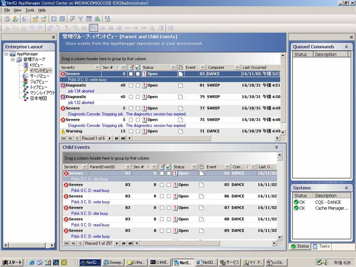Click the warning triangle icon for event 71
Screen dimensions: 356x267
63,131
